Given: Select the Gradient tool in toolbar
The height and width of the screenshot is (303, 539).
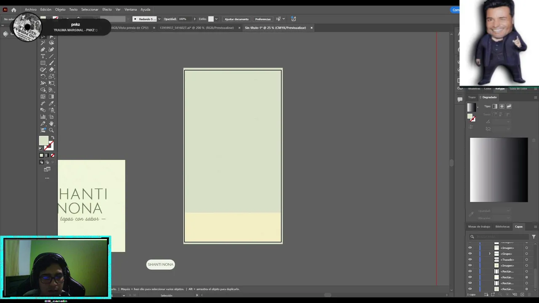Looking at the screenshot, I should [51, 97].
